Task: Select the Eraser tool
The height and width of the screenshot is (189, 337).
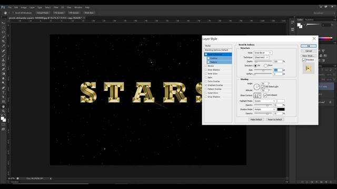Action: pos(3,69)
